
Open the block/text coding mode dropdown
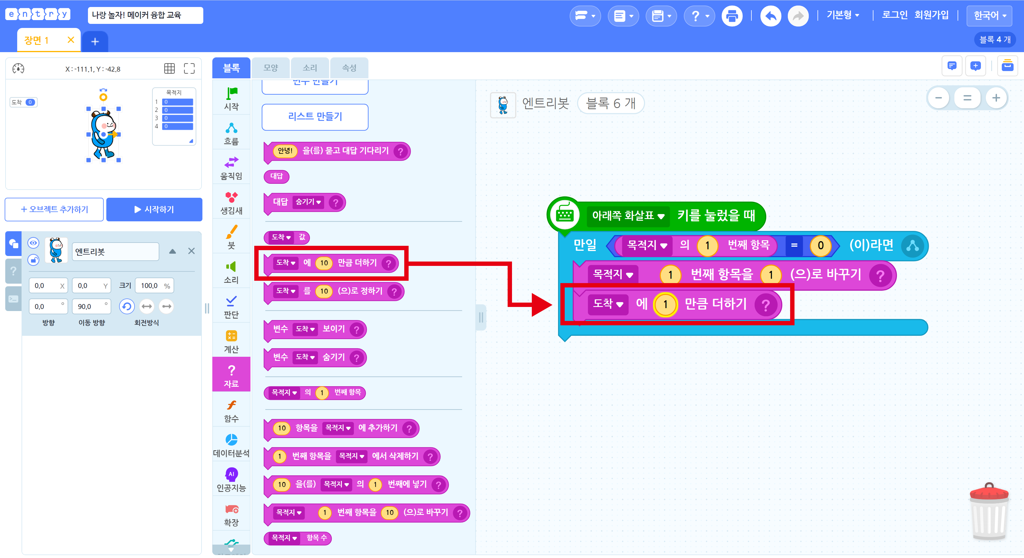click(585, 16)
